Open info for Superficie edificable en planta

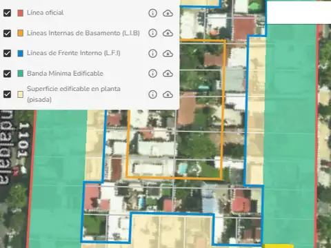pos(152,94)
